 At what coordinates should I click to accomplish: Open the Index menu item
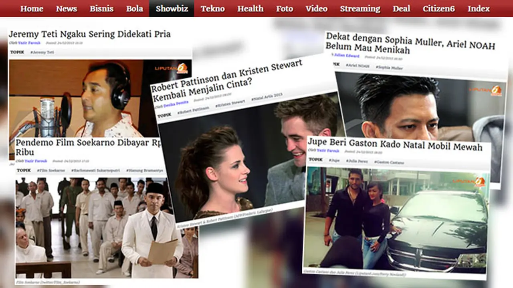pos(479,8)
